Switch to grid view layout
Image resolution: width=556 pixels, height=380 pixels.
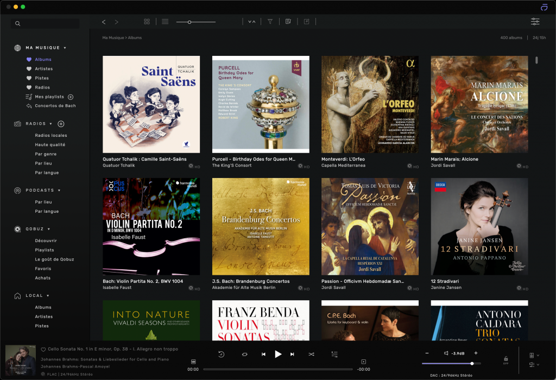coord(147,22)
